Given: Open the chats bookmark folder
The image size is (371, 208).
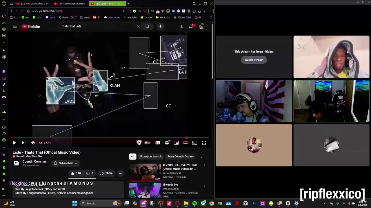Looking at the screenshot, I should pyautogui.click(x=85, y=17).
